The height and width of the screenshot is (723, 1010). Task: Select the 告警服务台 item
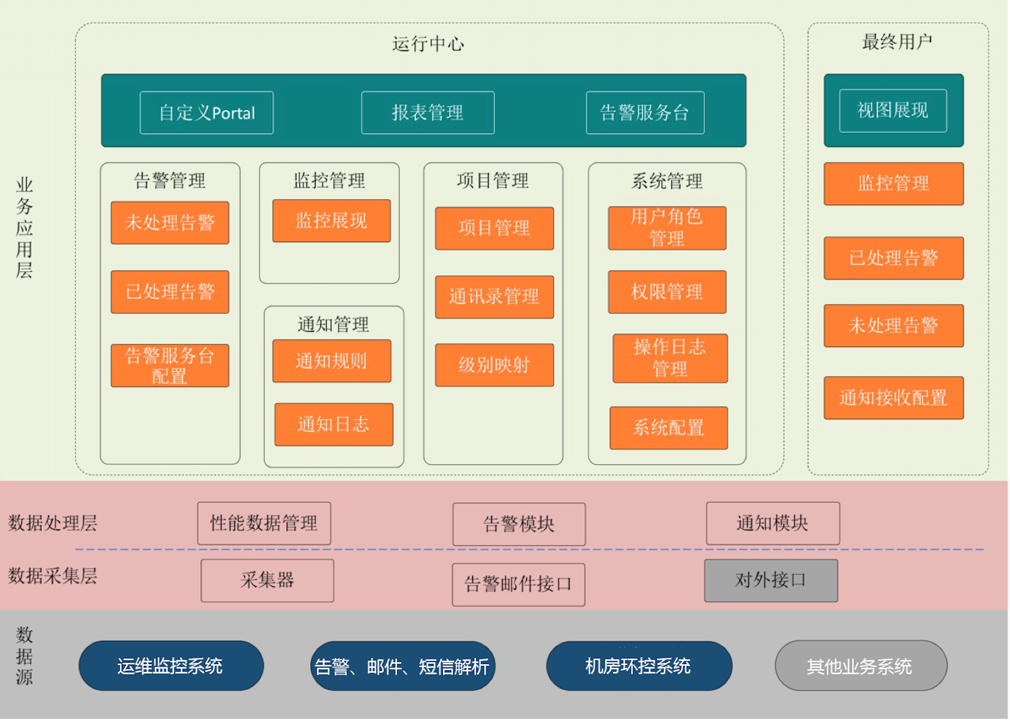tap(644, 112)
